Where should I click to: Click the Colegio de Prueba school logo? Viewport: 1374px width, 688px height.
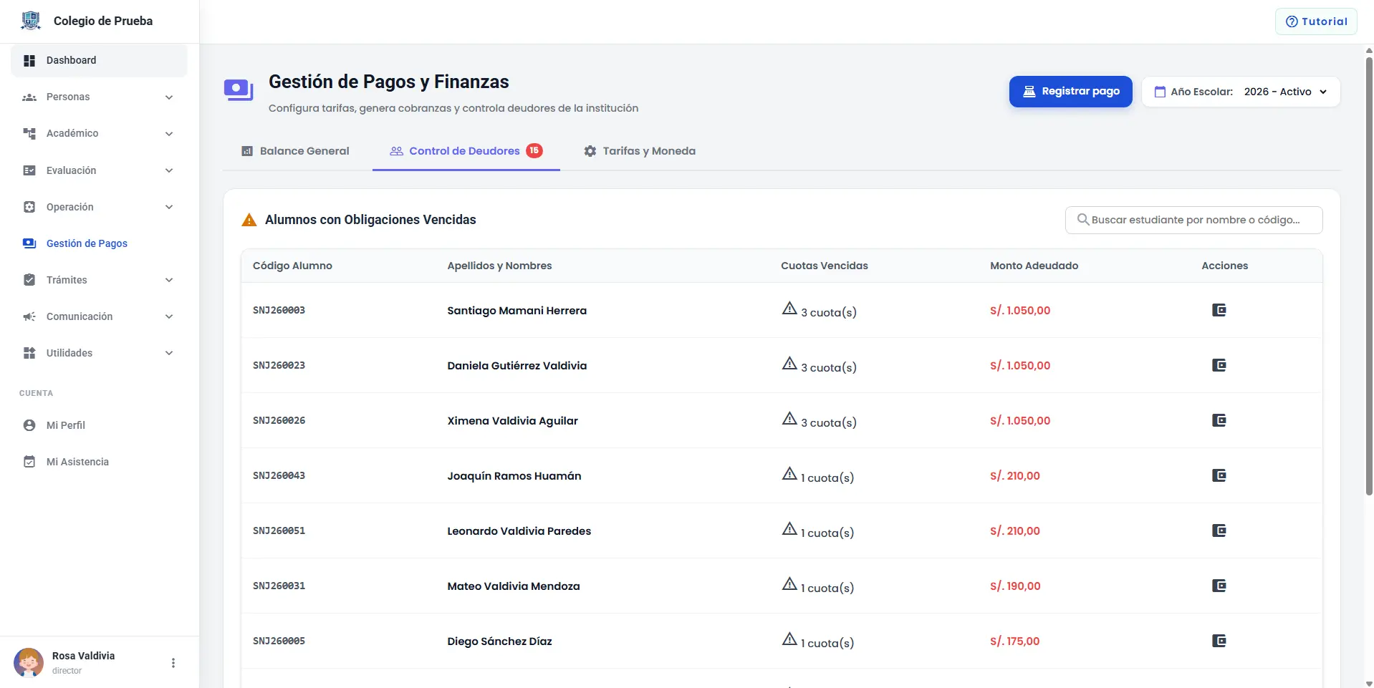pos(31,21)
